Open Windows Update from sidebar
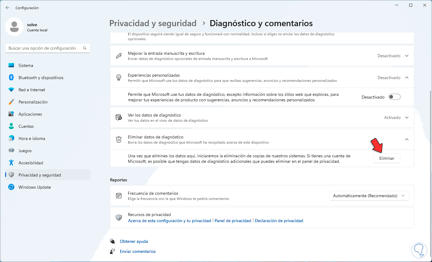Image resolution: width=432 pixels, height=262 pixels. [34, 187]
